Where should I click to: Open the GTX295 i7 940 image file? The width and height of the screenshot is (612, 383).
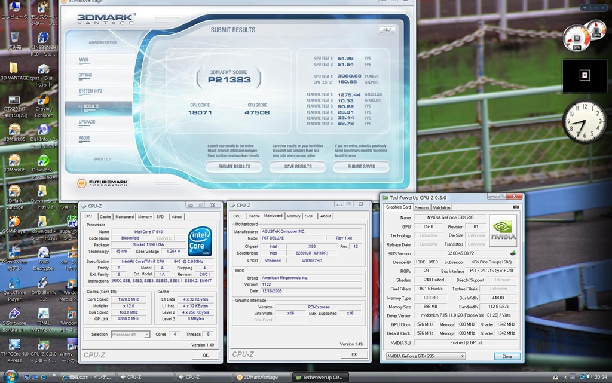pyautogui.click(x=14, y=105)
